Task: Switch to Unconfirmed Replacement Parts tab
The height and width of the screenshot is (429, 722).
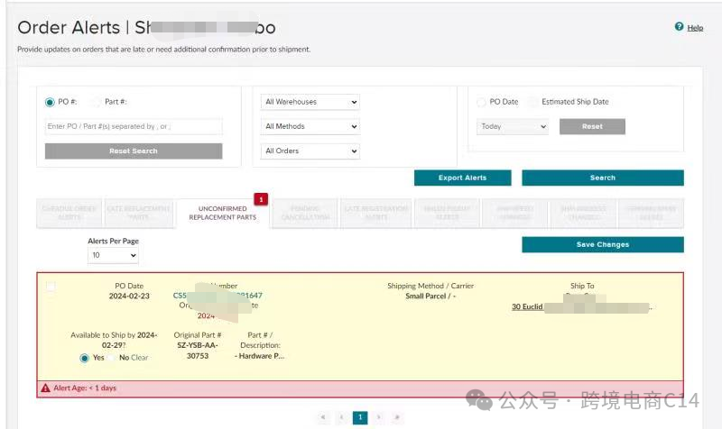Action: [222, 213]
